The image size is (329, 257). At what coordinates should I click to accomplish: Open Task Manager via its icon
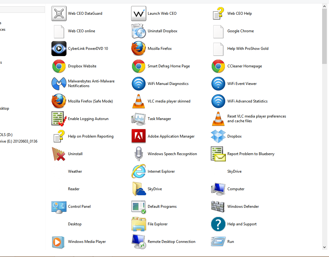[x=139, y=119]
